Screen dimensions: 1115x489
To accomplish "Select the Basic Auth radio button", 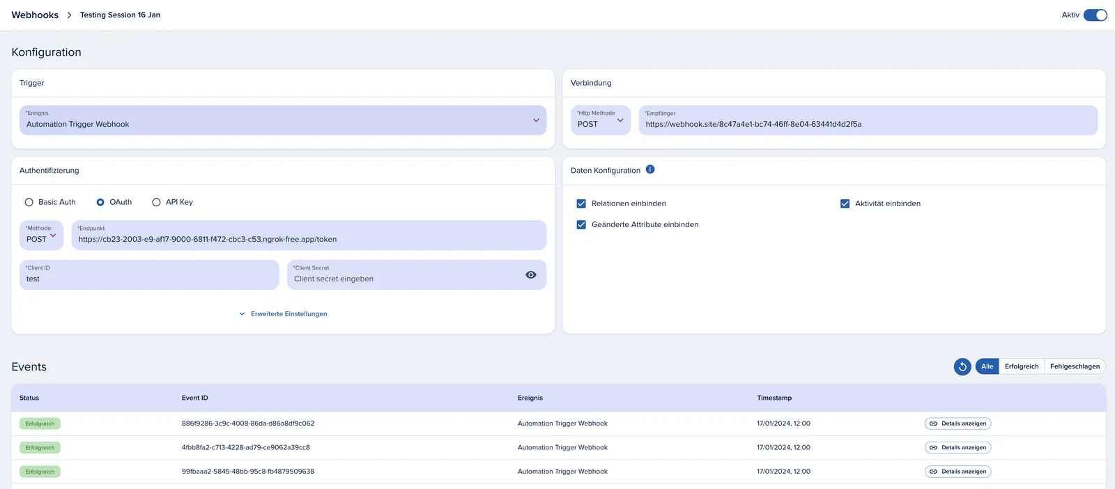I will point(29,202).
